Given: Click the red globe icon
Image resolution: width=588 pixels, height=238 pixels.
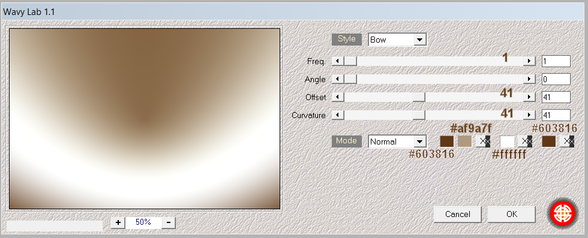Looking at the screenshot, I should (563, 213).
